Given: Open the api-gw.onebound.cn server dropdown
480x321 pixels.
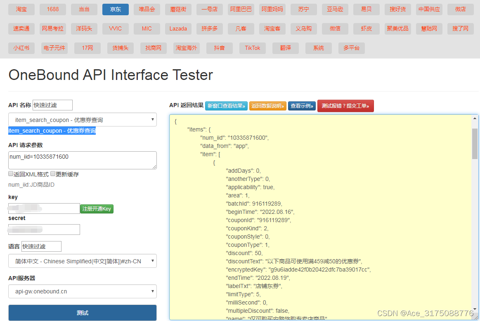Looking at the screenshot, I should click(x=83, y=291).
